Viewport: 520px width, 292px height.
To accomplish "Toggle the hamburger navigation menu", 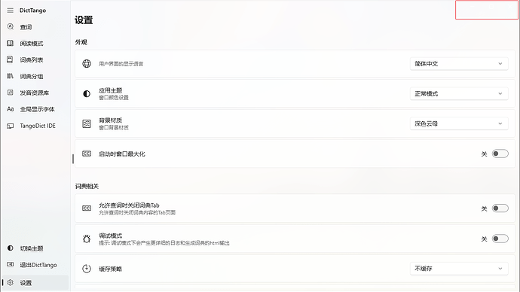I will click(x=11, y=11).
